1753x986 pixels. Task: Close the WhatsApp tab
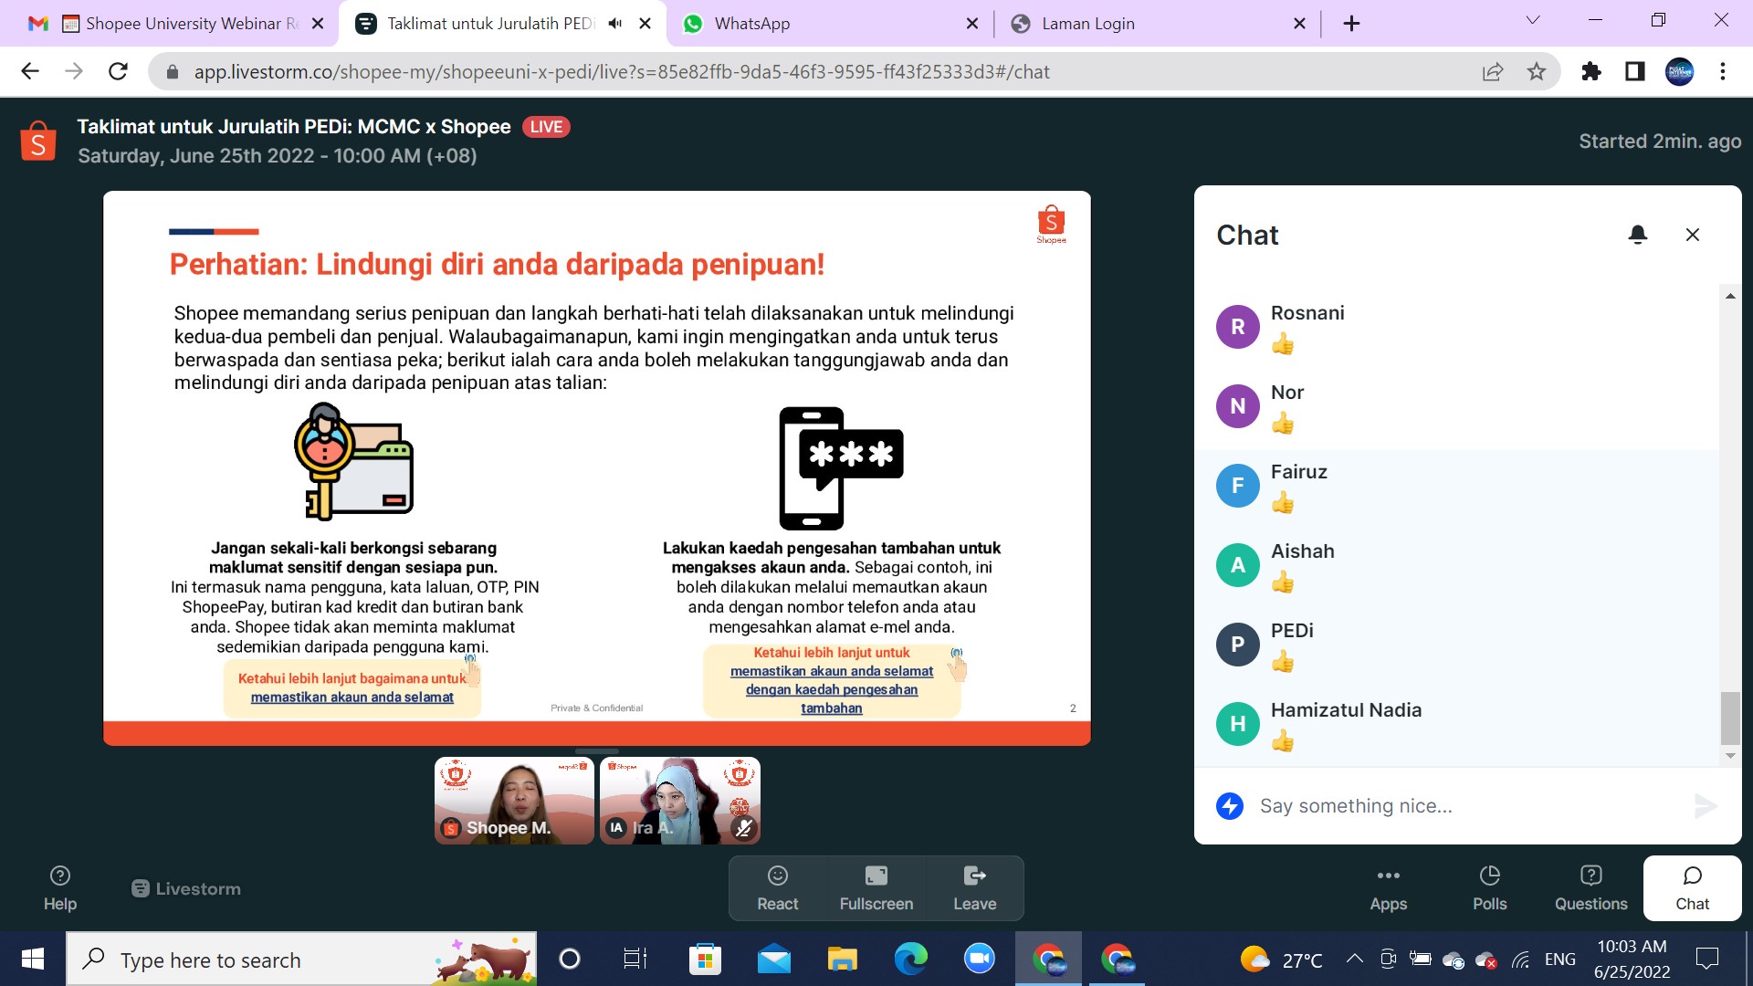pos(972,24)
